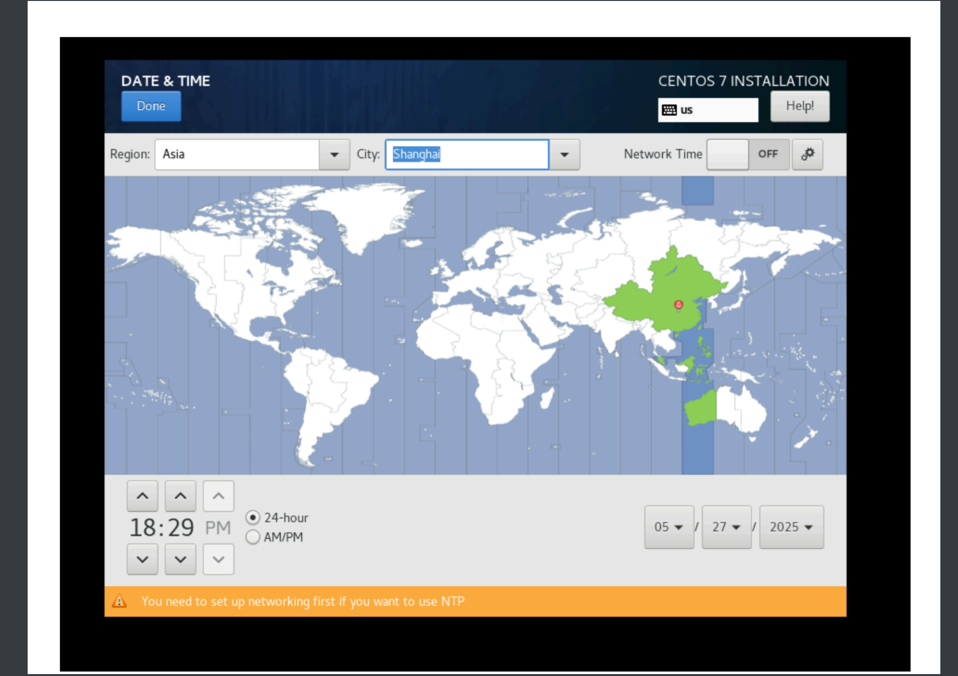Toggle Network Time switch on

click(747, 154)
